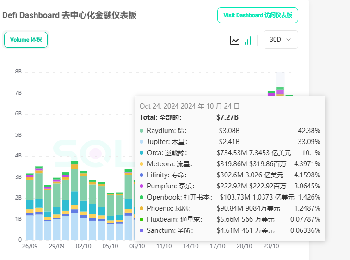350x260 pixels.
Task: Click the Pumpfun purple legend dot
Action: (x=142, y=186)
